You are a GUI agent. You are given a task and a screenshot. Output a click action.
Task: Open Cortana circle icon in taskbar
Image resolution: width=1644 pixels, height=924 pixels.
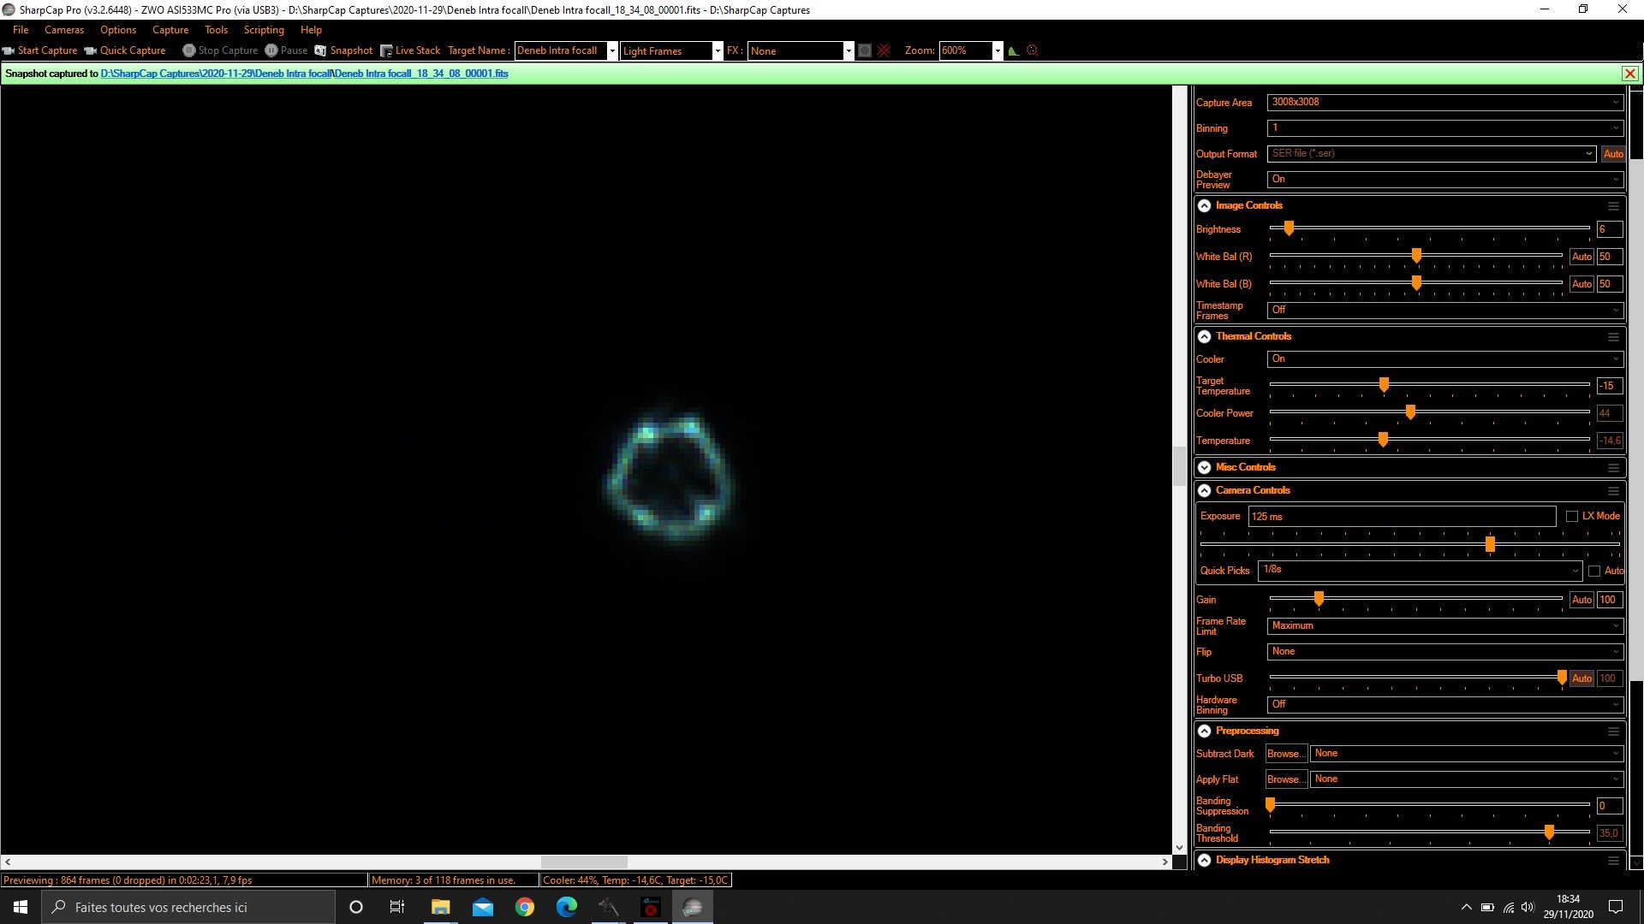pyautogui.click(x=356, y=907)
